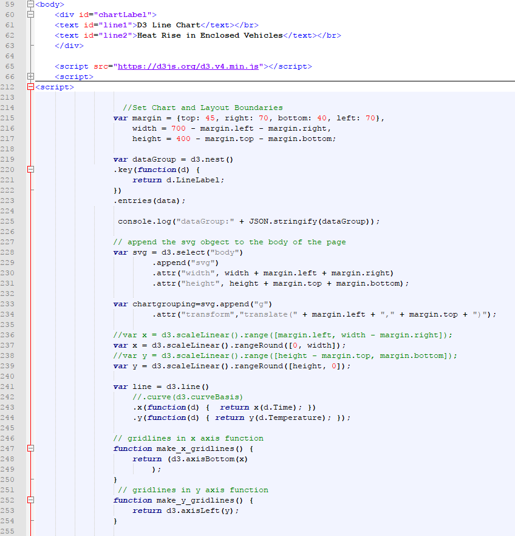515x536 pixels.
Task: Click 'chartgrouping' variable on line 233
Action: point(164,304)
